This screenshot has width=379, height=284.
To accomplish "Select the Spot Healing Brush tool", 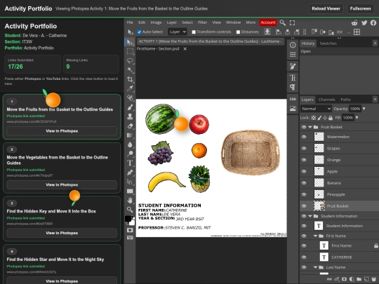I will [130, 97].
